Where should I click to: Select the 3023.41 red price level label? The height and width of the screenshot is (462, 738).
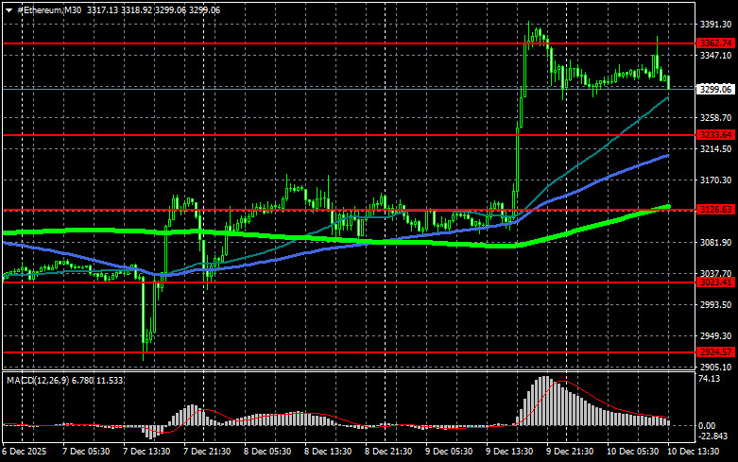[715, 282]
